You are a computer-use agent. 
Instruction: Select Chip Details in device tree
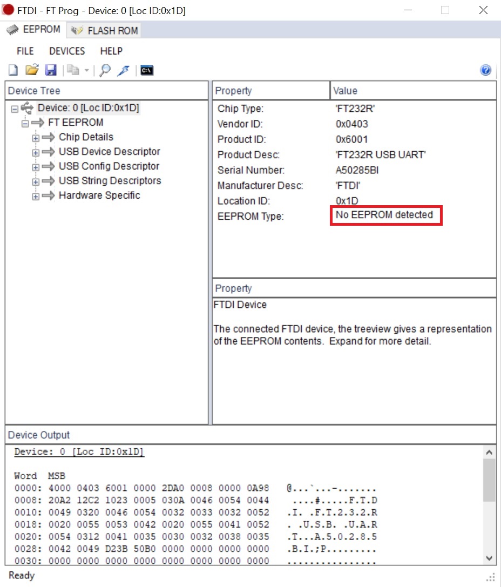click(x=86, y=137)
